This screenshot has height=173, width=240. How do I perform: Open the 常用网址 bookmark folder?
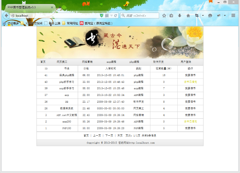click(70, 23)
